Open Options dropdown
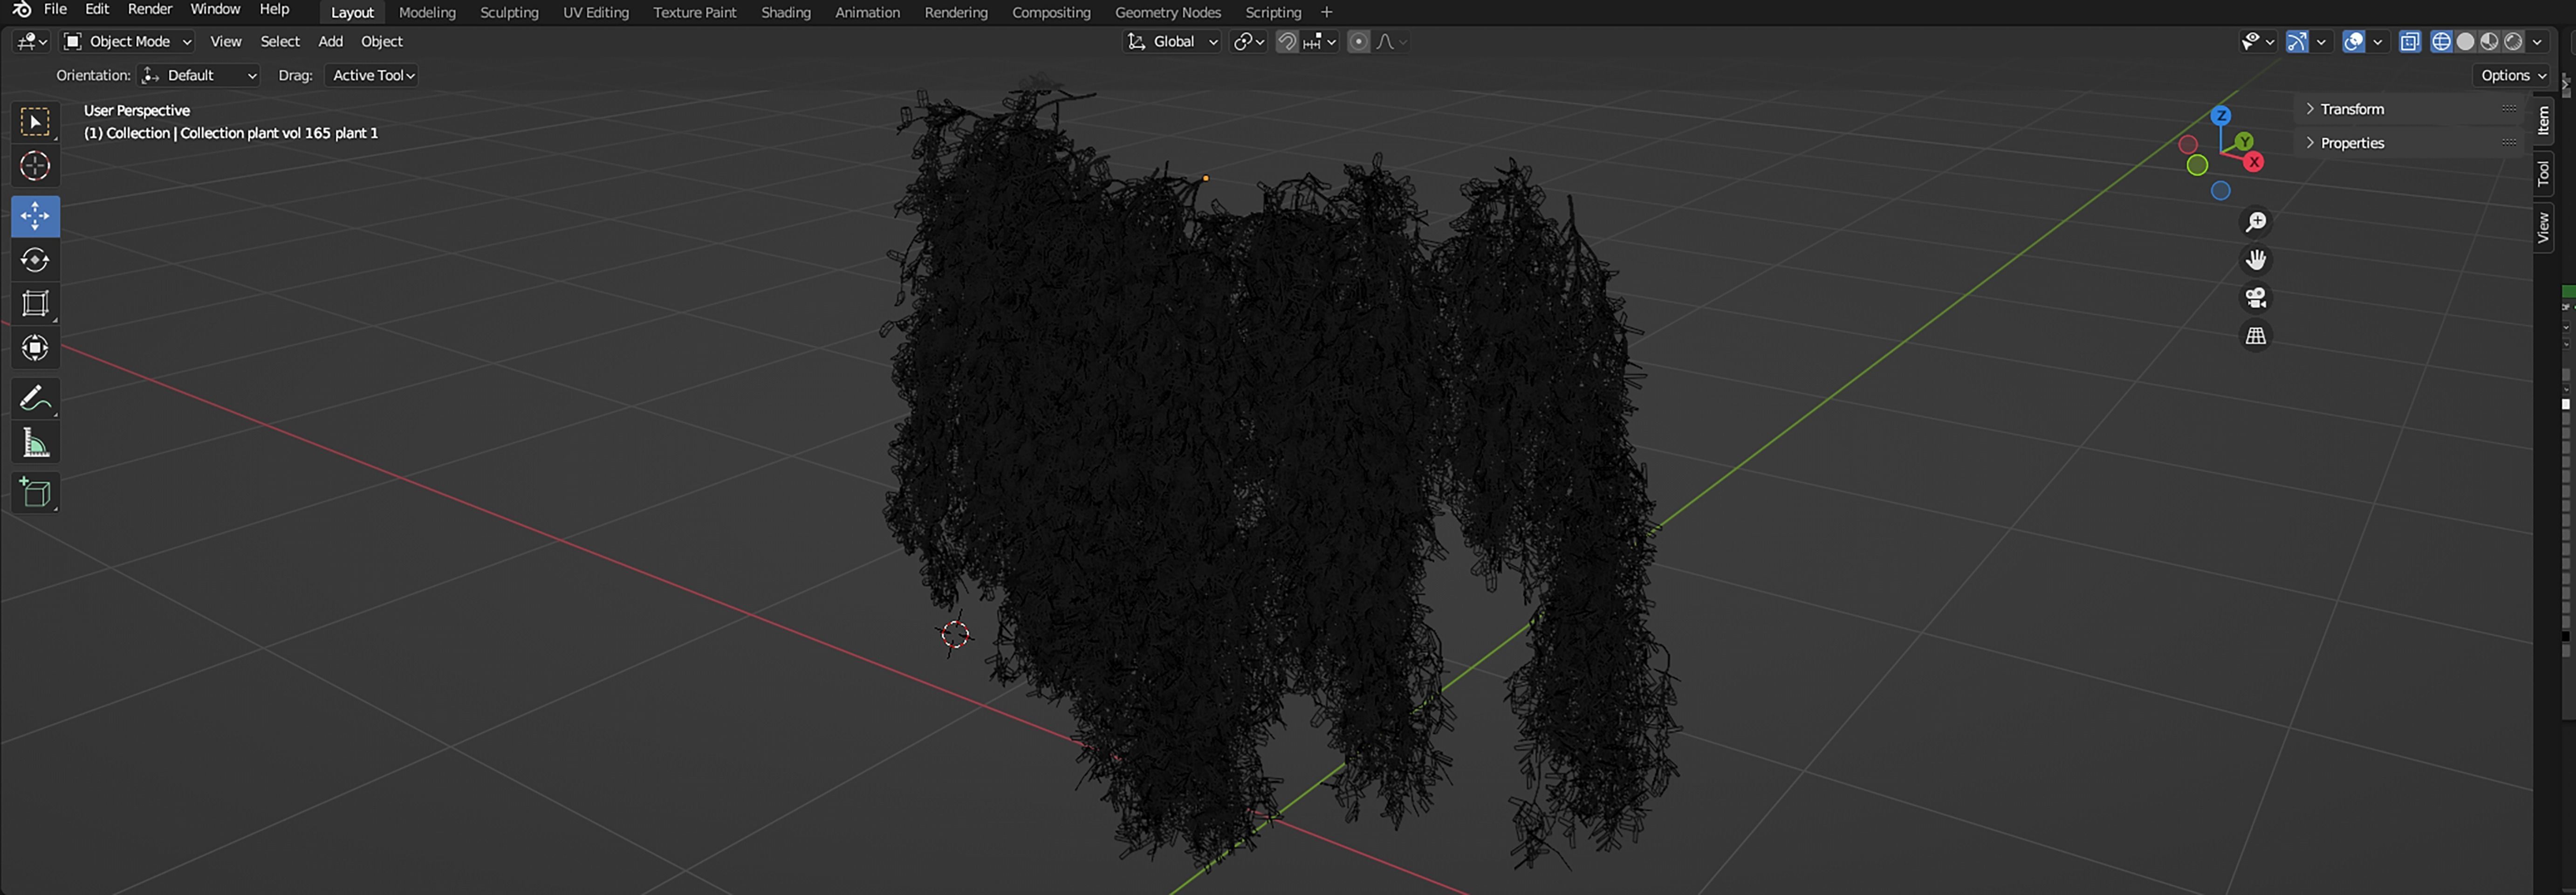The image size is (2576, 895). pos(2513,75)
